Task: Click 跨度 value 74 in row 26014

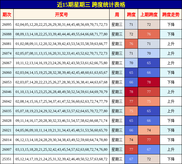Action: click(131, 140)
